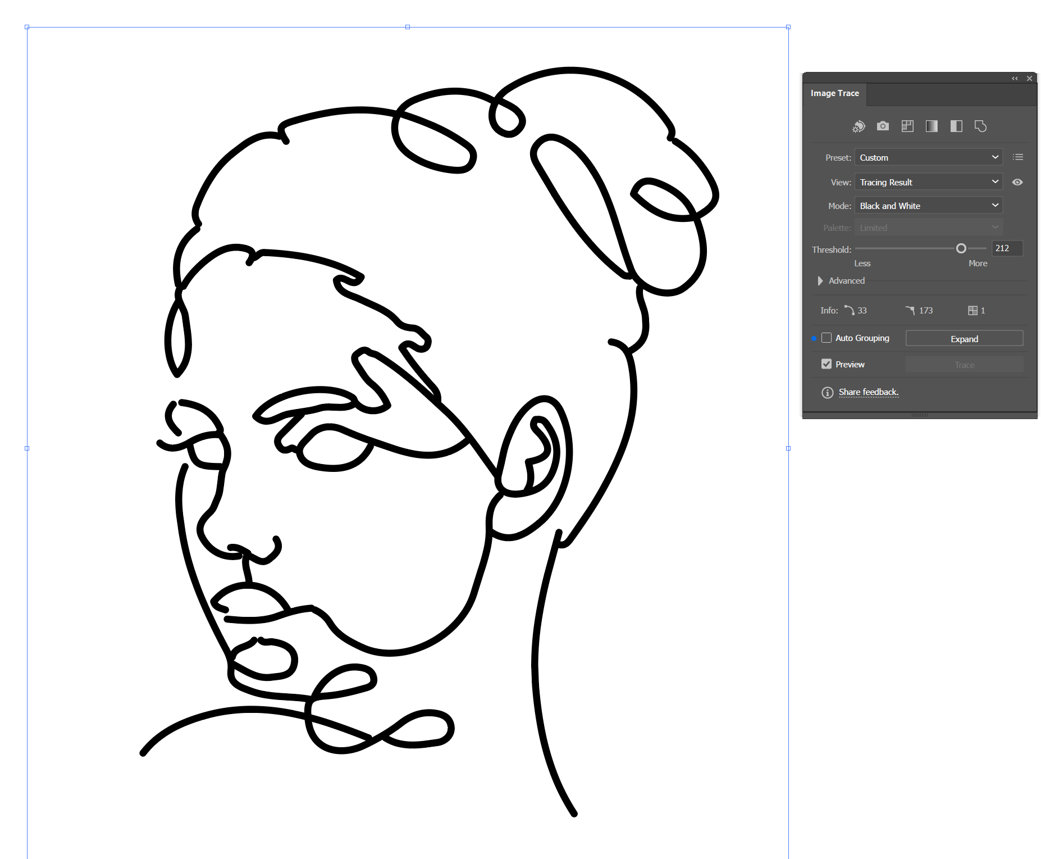Toggle the source image visibility eye icon
1041x859 pixels.
pyautogui.click(x=1018, y=182)
